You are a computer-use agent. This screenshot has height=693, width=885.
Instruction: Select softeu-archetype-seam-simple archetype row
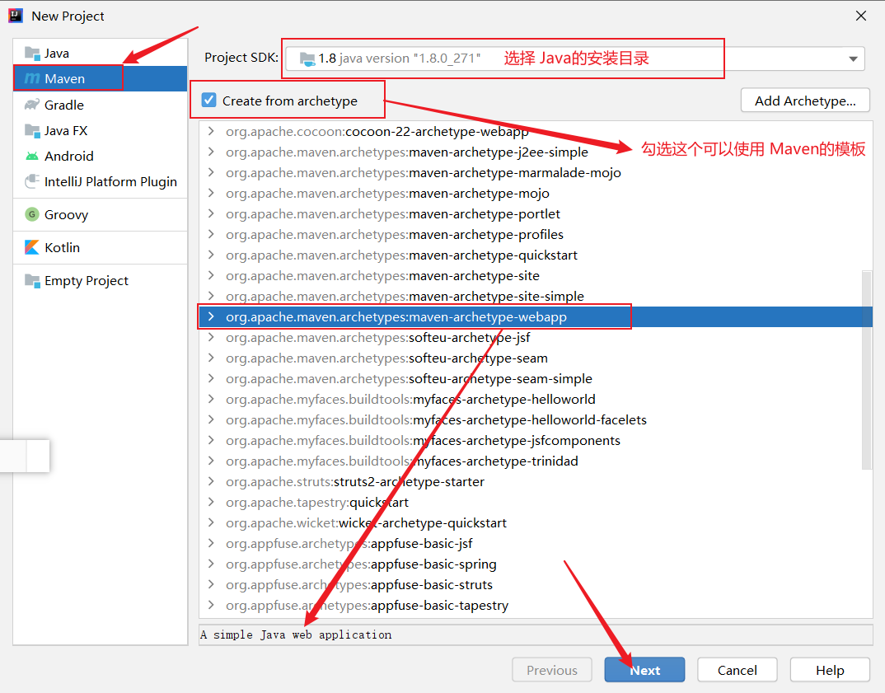coord(536,378)
